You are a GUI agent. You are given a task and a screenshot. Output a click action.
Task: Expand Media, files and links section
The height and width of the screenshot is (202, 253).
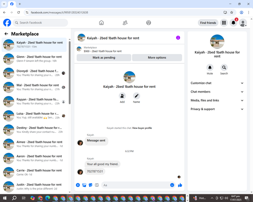coord(217,100)
